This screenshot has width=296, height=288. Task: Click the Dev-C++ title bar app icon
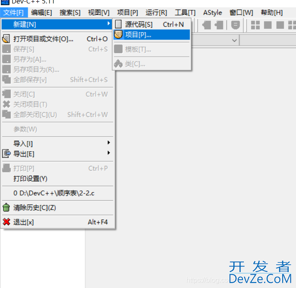coord(5,2)
